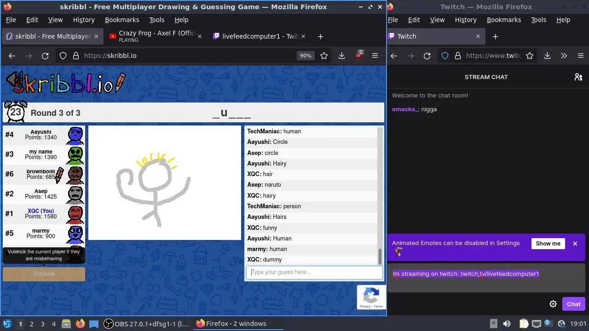
Task: Open new tab in skribbl Firefox window
Action: 320,36
